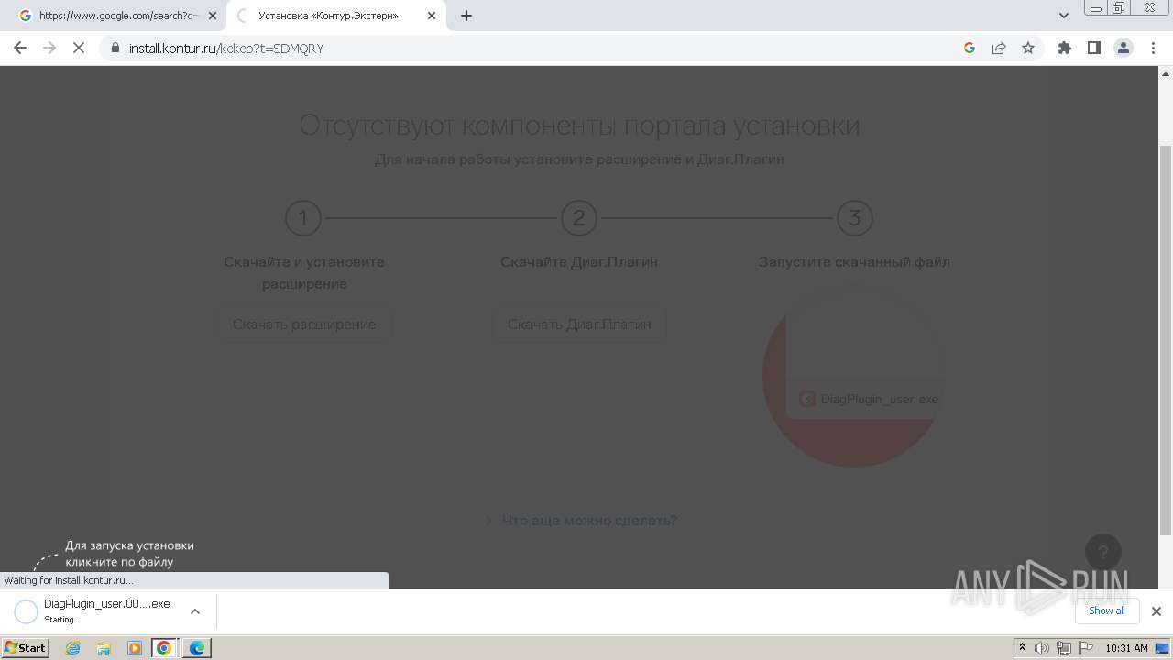Open the profile avatar menu
The width and height of the screenshot is (1173, 660).
(x=1124, y=48)
